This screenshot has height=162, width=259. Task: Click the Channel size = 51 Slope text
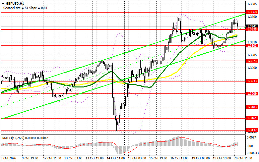tap(25, 8)
